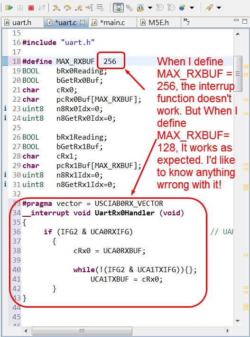Terminate the debug session with the red square

31,8
